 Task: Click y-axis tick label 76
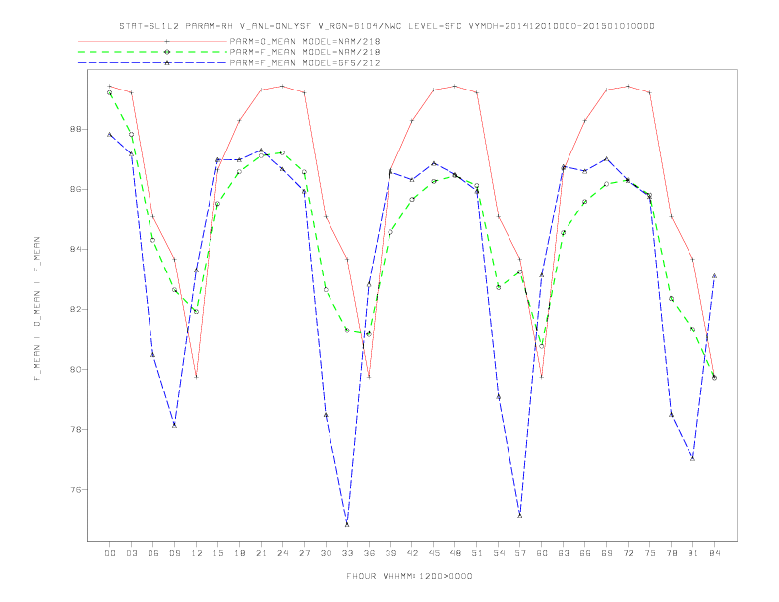click(75, 490)
